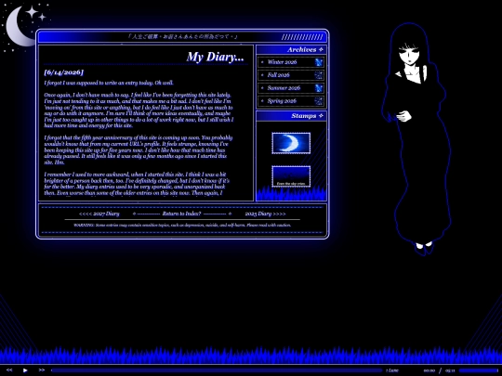Click the sparkle icon beside Archives
This screenshot has width=502, height=376.
(321, 49)
